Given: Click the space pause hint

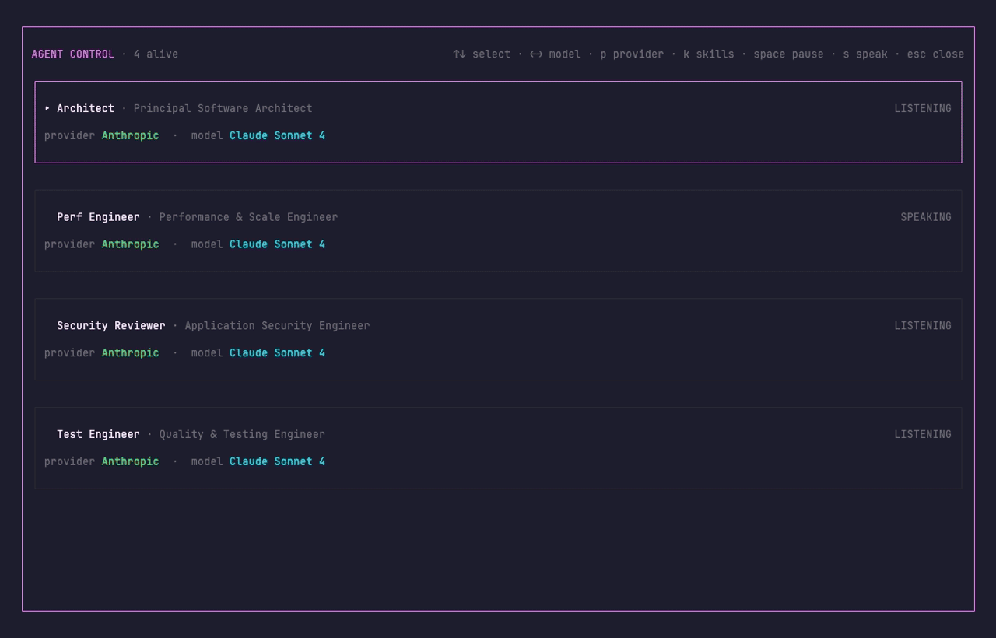Looking at the screenshot, I should pos(789,54).
